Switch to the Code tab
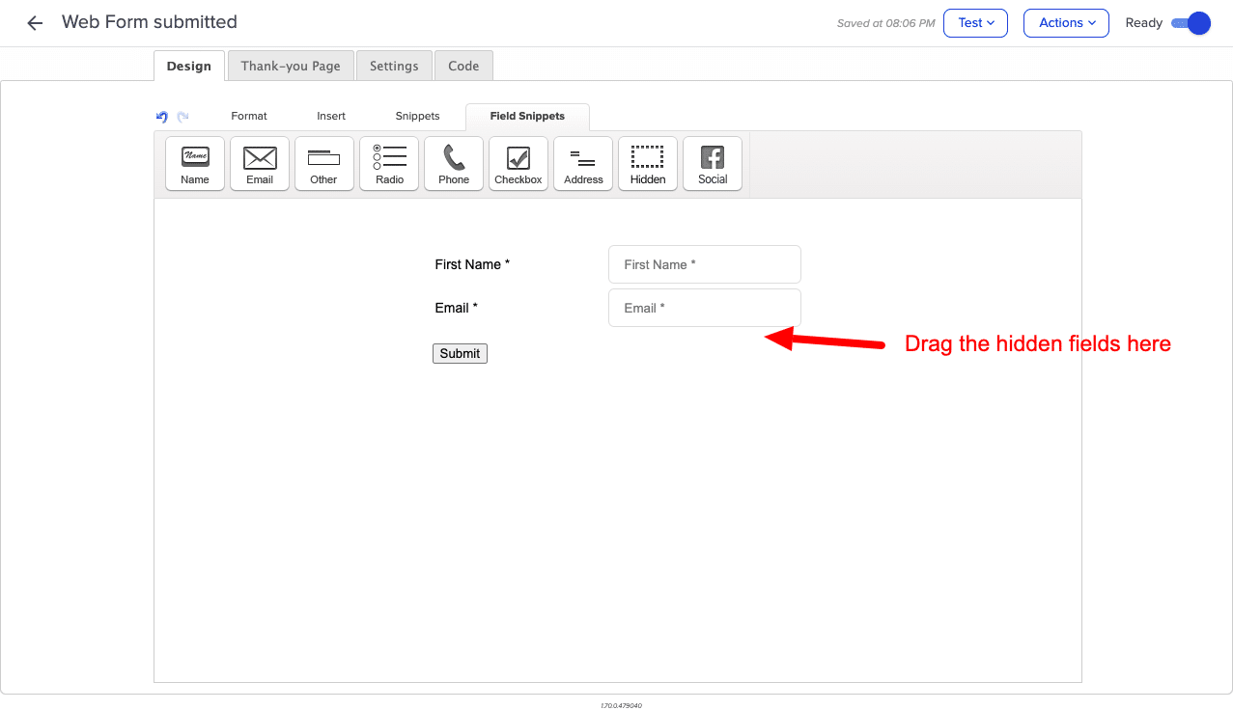This screenshot has width=1233, height=710. click(463, 66)
